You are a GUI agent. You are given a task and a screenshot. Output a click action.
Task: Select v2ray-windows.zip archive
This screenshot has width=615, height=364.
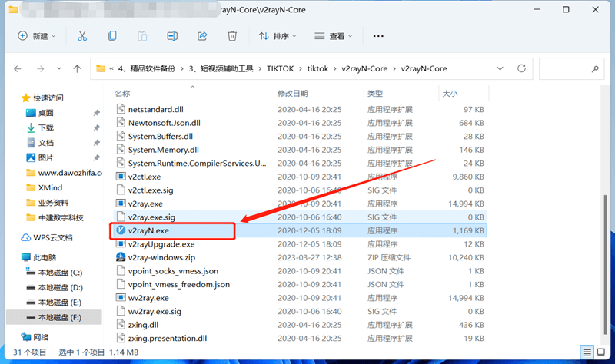(161, 257)
